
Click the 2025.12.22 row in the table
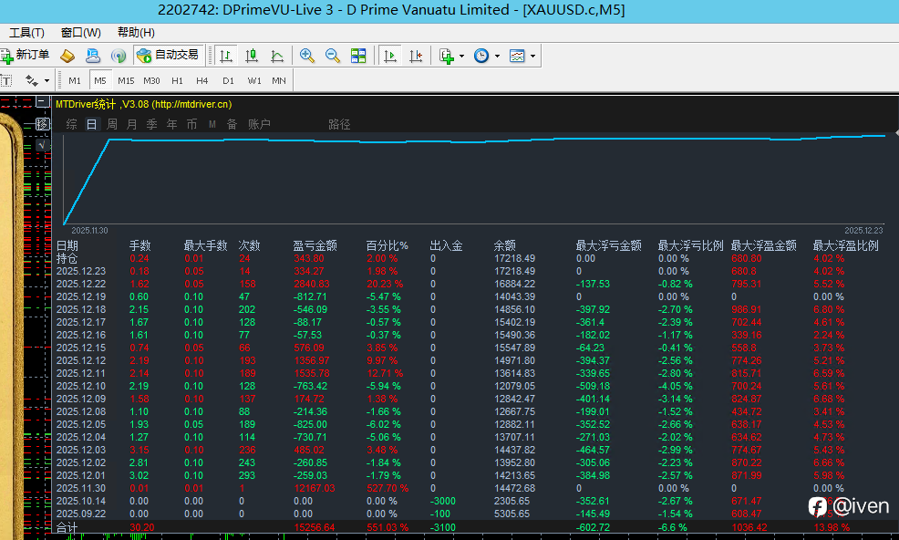(81, 284)
